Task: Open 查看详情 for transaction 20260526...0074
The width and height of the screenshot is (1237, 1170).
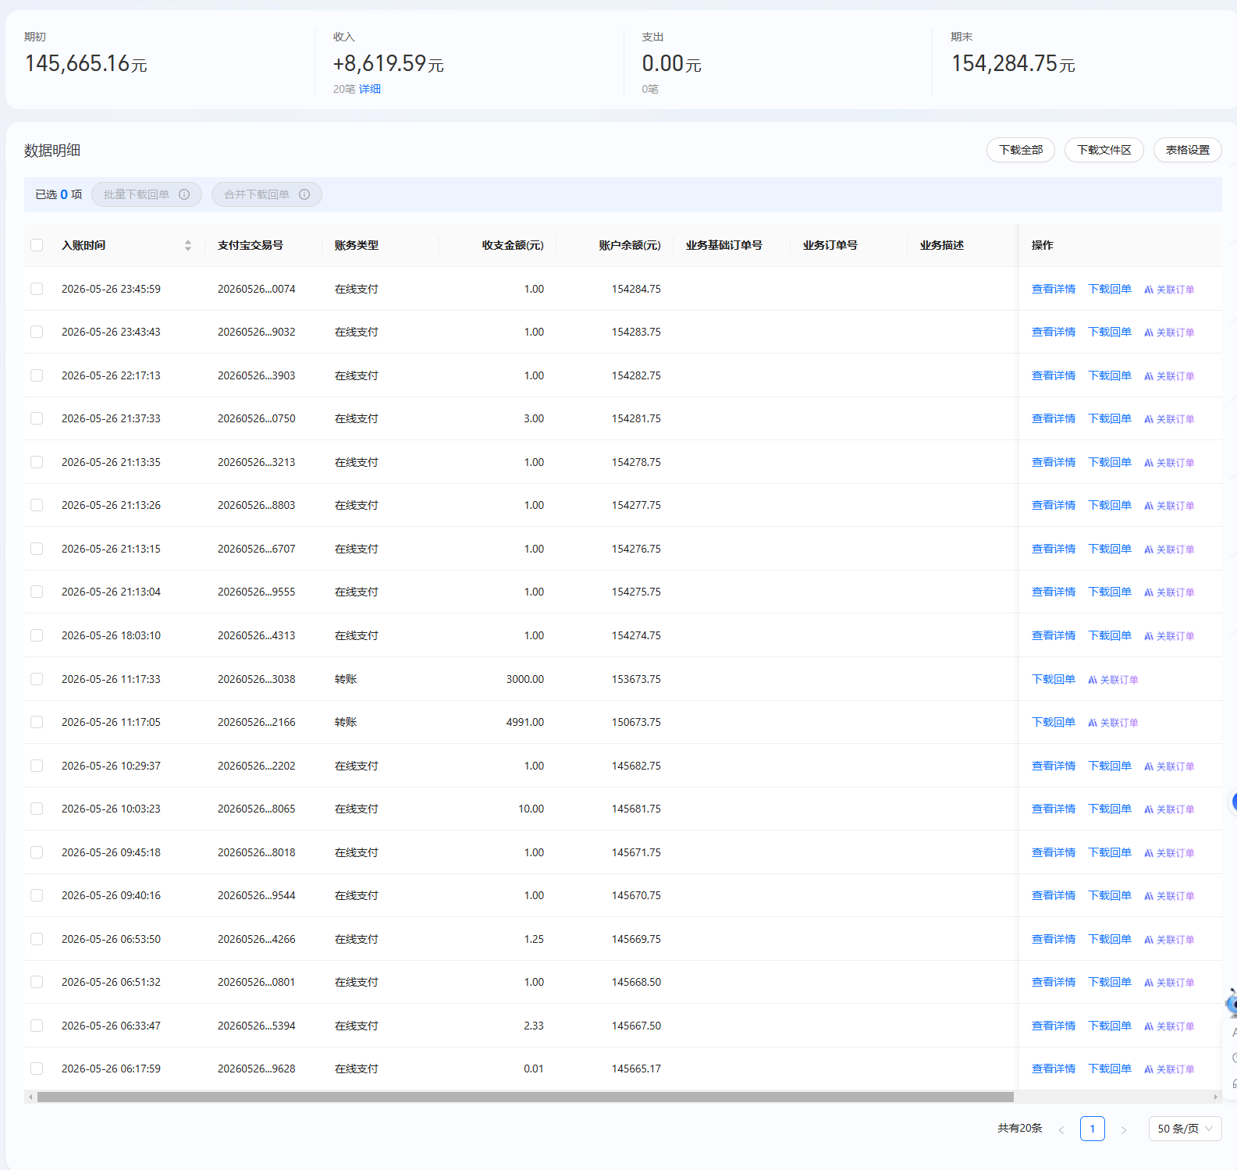Action: click(1054, 289)
